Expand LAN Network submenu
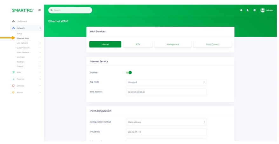 [40, 43]
